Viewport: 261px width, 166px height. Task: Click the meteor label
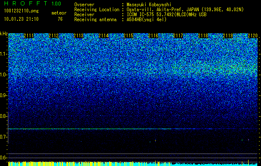pyautogui.click(x=59, y=13)
